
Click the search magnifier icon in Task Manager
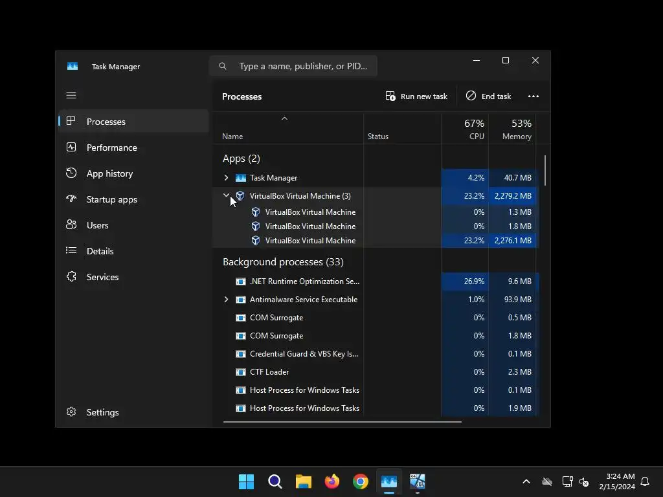pyautogui.click(x=223, y=66)
